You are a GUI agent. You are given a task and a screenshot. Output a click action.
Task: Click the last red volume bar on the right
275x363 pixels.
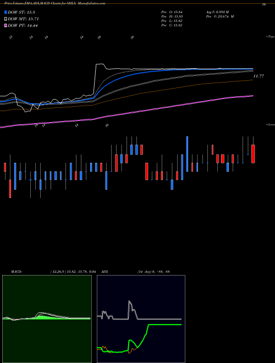click(x=253, y=154)
